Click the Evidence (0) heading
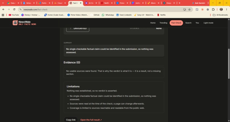This screenshot has width=230, height=122. (x=72, y=62)
